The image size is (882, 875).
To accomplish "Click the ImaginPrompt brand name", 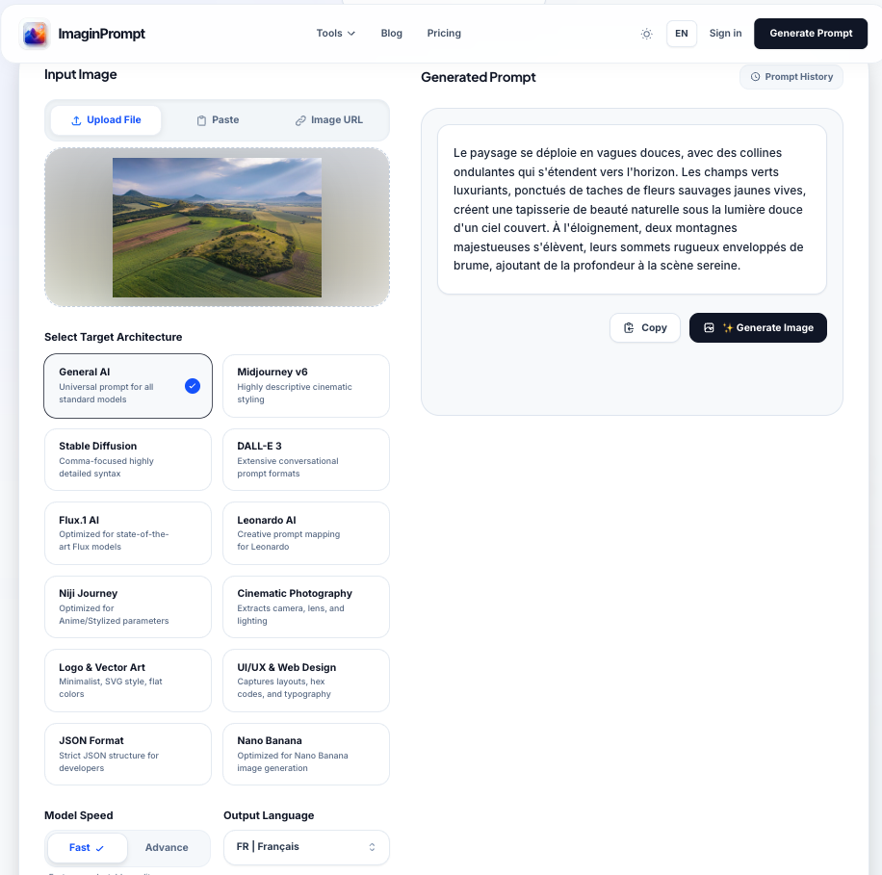I will click(102, 34).
